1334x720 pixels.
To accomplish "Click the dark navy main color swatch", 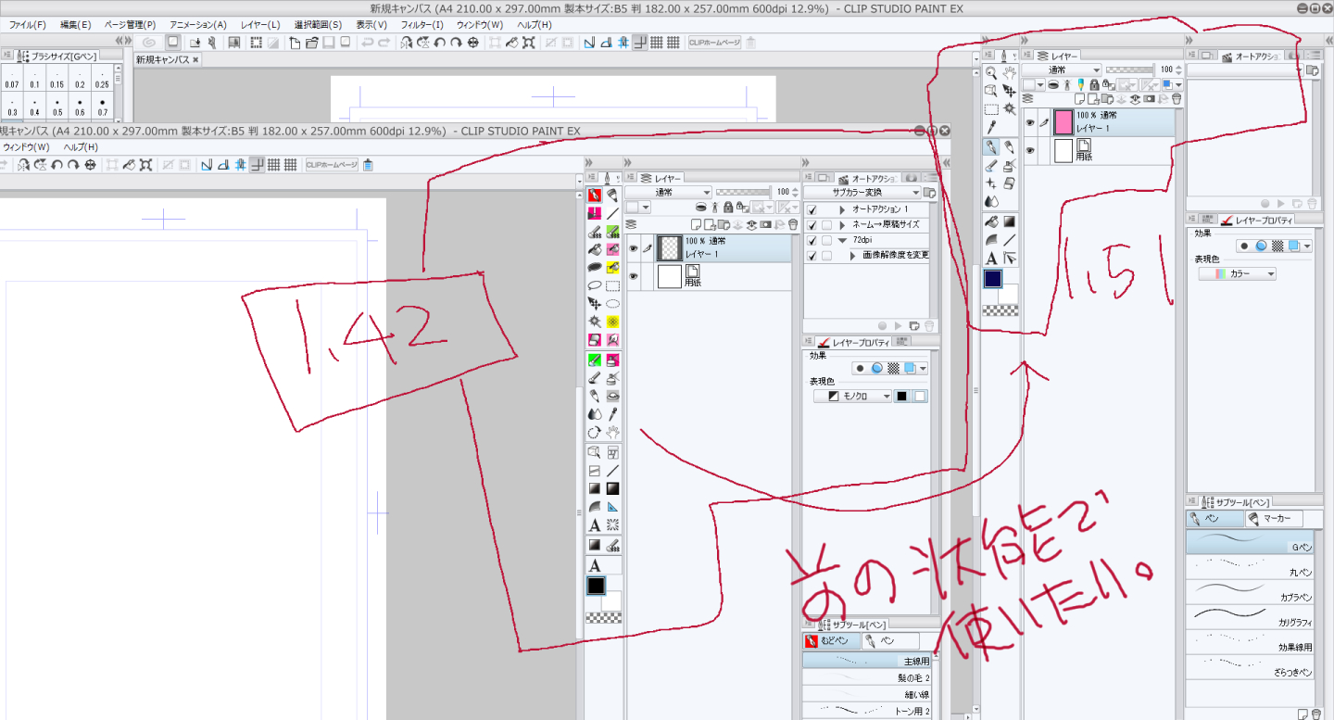I will [x=995, y=279].
